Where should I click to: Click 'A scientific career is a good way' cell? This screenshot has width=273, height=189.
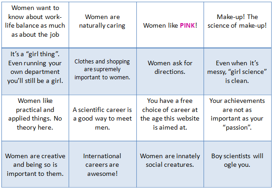[x=103, y=118]
